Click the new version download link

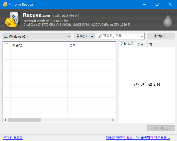point(138,138)
